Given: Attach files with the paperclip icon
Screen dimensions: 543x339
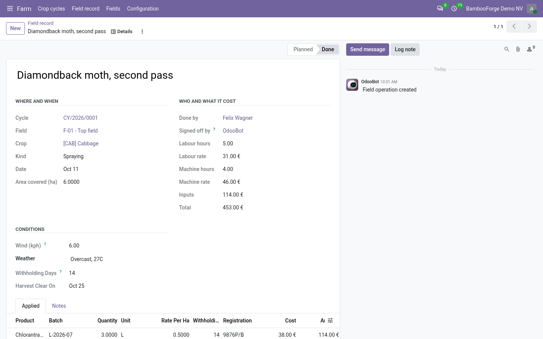Looking at the screenshot, I should click(x=518, y=49).
